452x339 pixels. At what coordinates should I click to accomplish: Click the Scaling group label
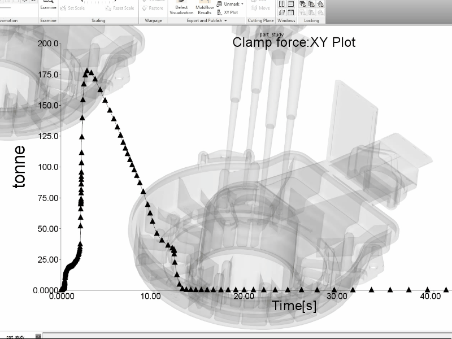coord(98,20)
